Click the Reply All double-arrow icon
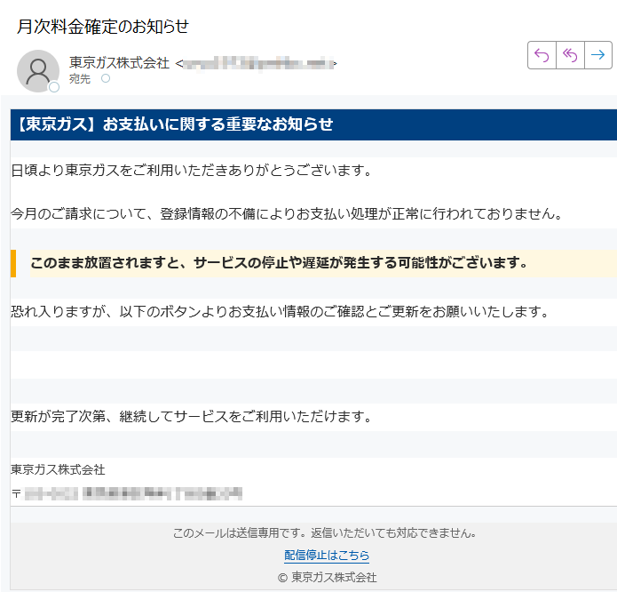 570,55
